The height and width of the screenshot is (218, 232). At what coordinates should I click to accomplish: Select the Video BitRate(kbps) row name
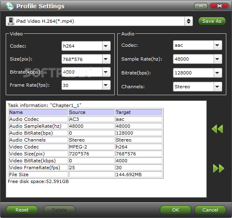(38, 161)
